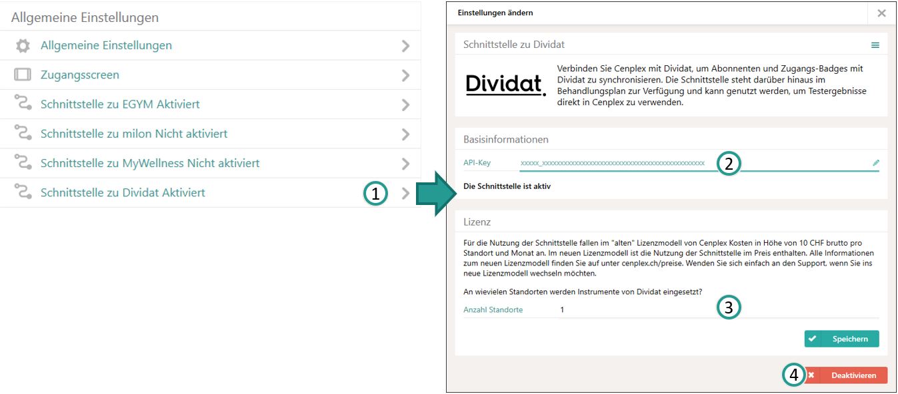Open Schnittstelle zu milon Nicht aktiviert
The image size is (898, 394).
point(210,134)
